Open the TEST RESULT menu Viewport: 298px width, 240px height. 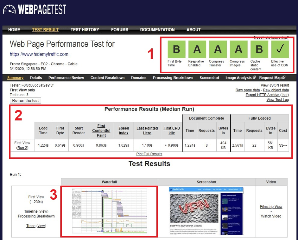click(45, 30)
